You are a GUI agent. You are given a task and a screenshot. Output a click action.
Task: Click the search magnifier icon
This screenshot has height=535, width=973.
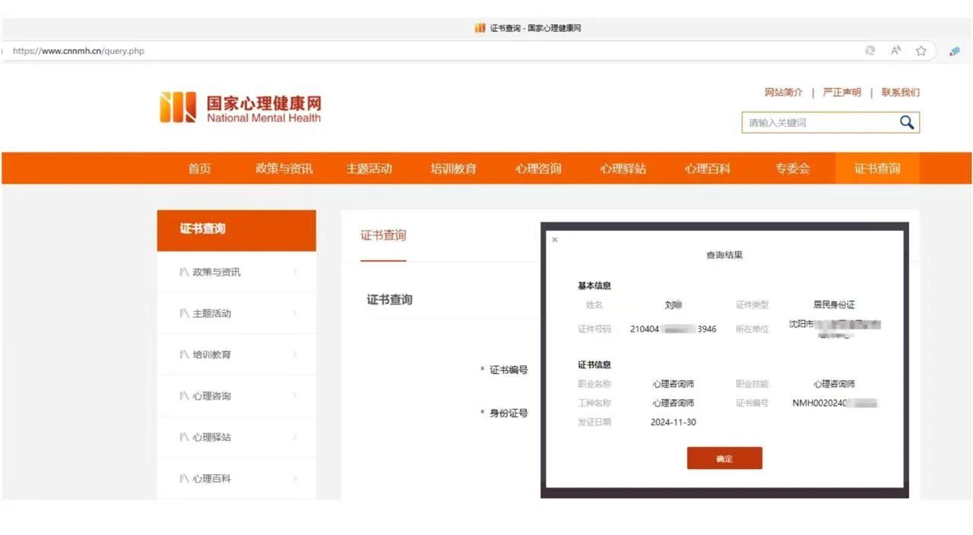click(906, 122)
